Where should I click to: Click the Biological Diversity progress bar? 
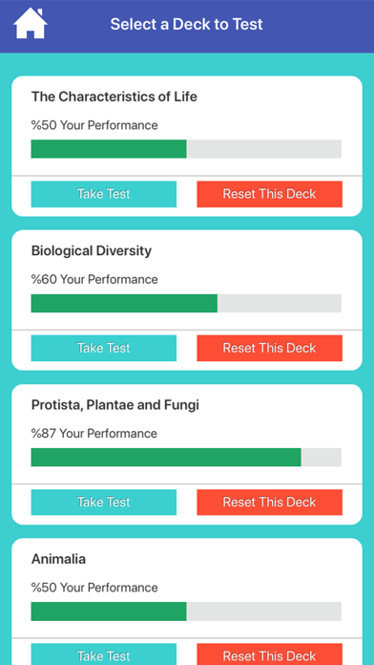click(186, 303)
